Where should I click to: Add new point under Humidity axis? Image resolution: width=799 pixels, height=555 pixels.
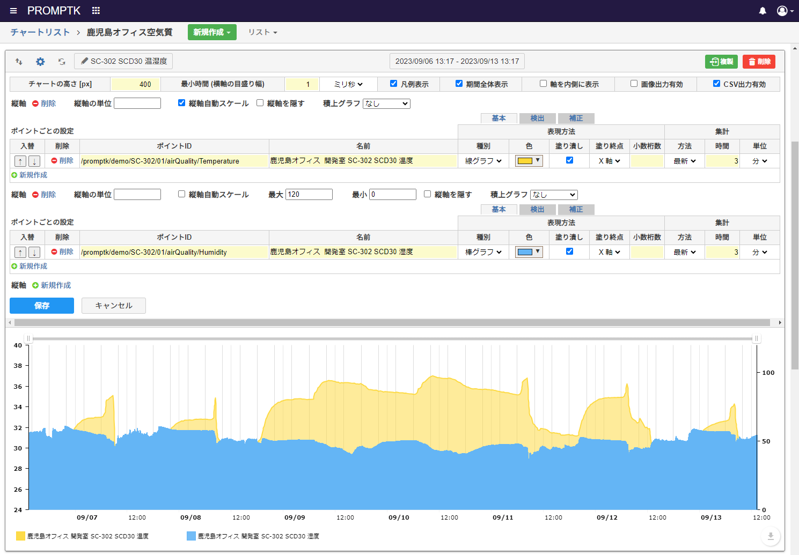(x=29, y=266)
